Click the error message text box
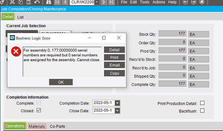Viewport: 223px width, 131px height. 62,62
